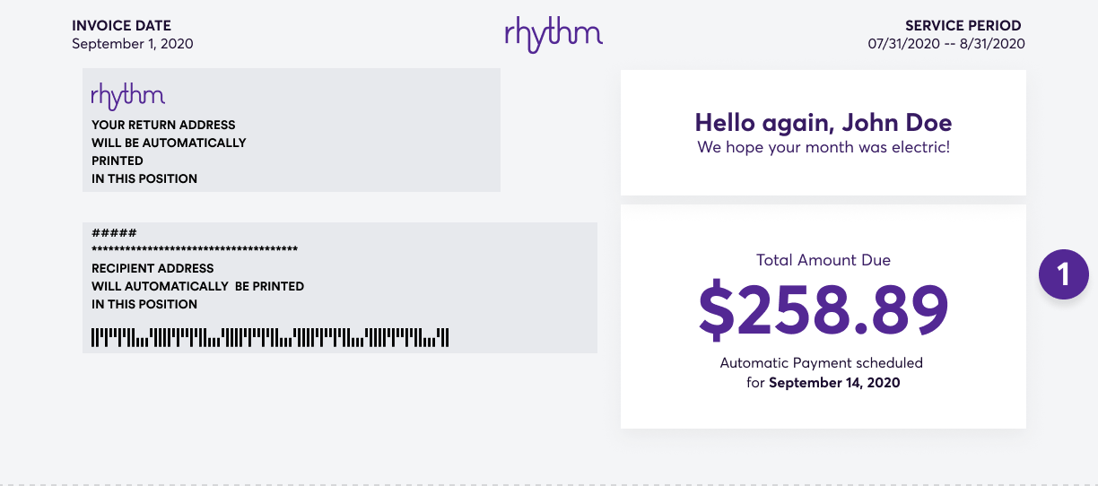This screenshot has height=486, width=1098.
Task: Select the SERVICE PERIOD heading
Action: 963,25
